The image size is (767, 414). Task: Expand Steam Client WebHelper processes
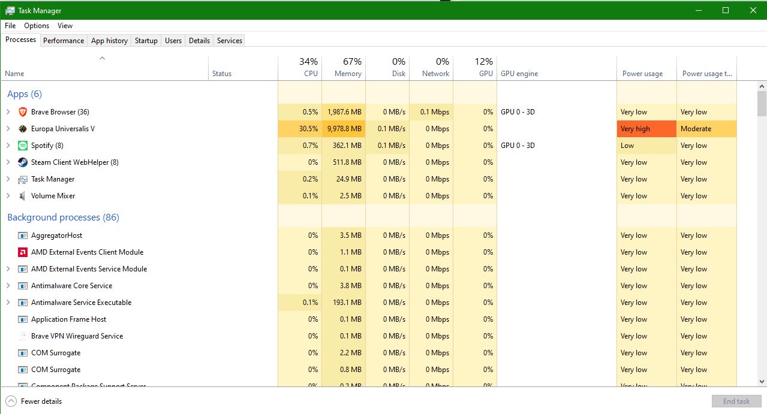(8, 162)
